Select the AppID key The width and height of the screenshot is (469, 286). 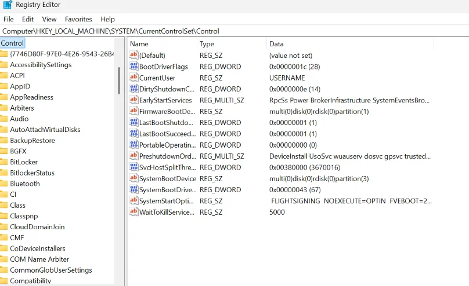[20, 86]
